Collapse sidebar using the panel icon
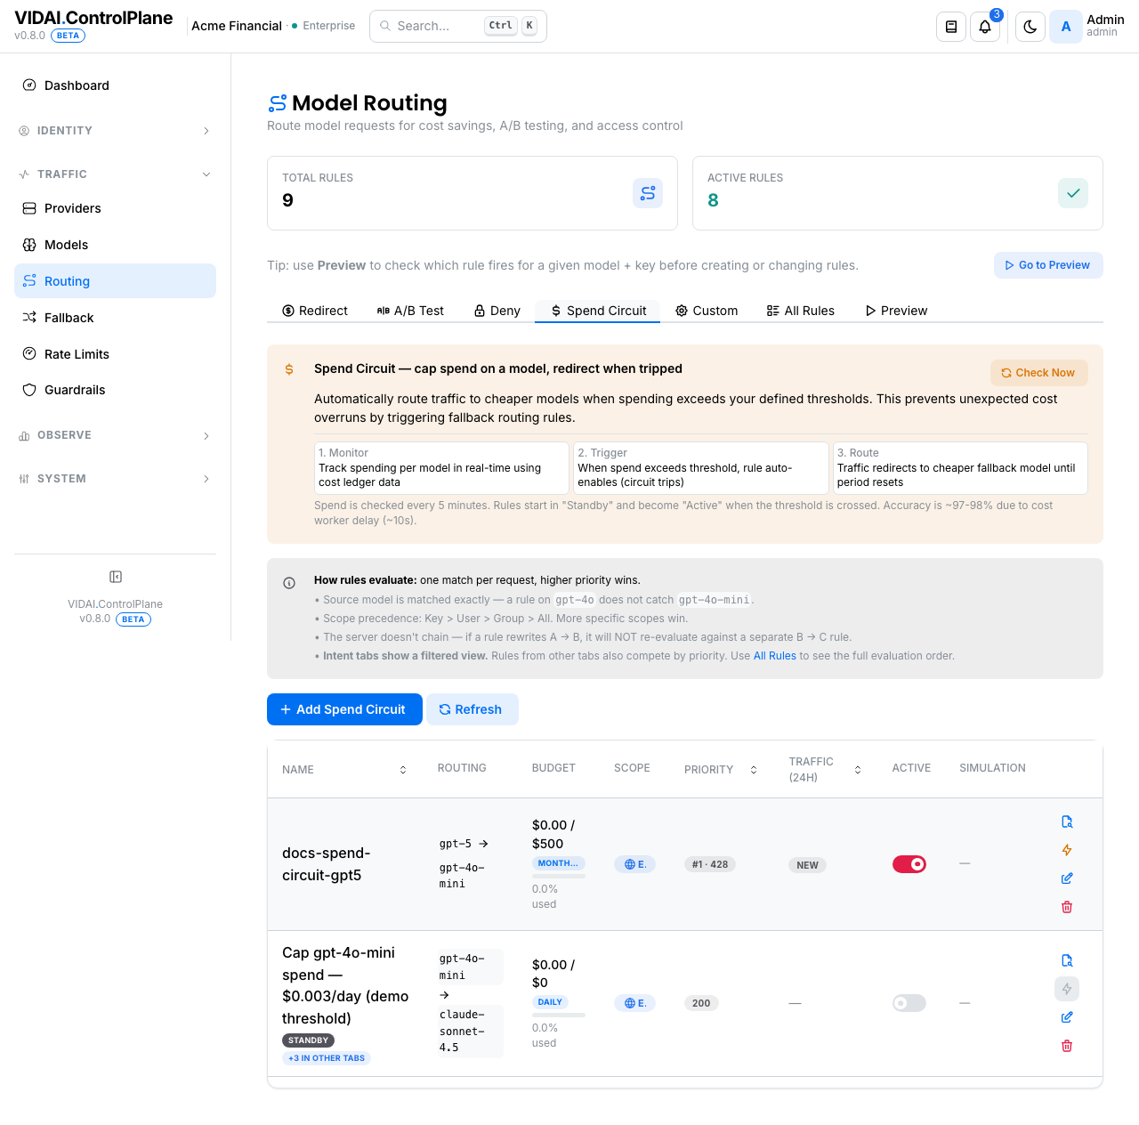The image size is (1139, 1125). pyautogui.click(x=116, y=577)
